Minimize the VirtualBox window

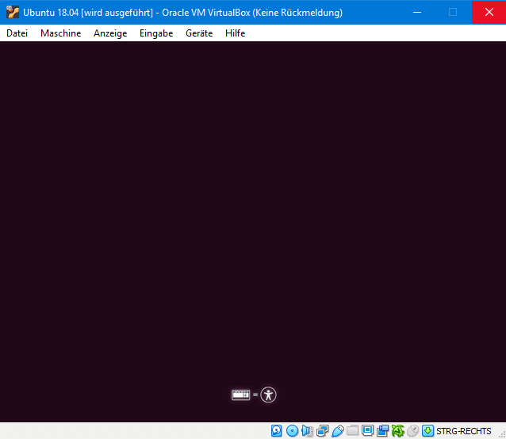click(x=417, y=12)
